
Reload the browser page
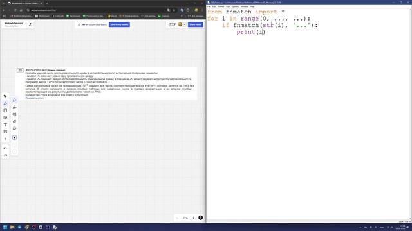point(15,10)
